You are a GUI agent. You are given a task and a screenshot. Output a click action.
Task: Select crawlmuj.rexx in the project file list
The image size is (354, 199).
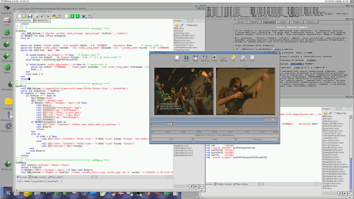point(181,50)
